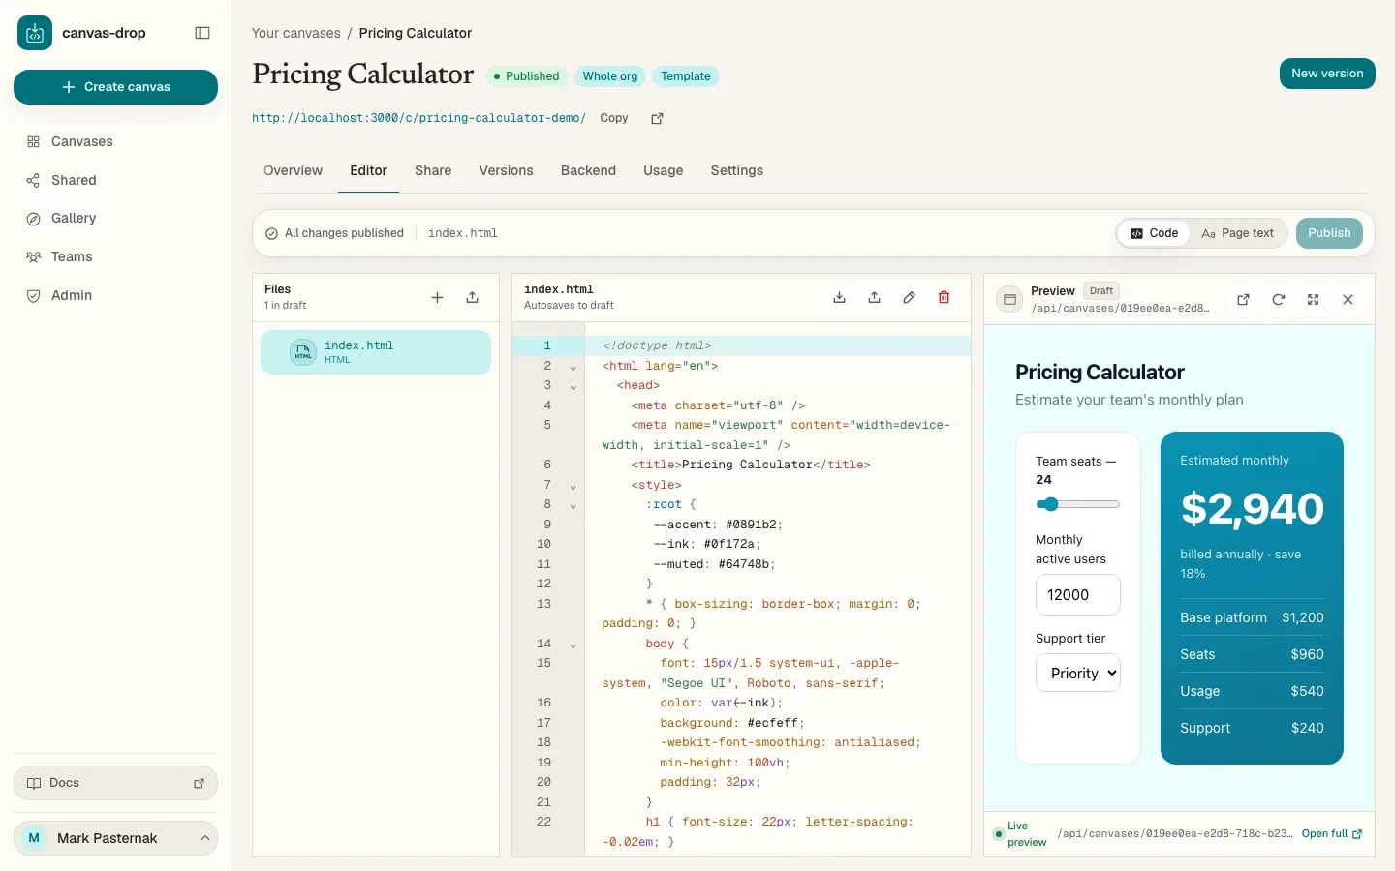
Task: Click the Template badge
Action: tap(686, 76)
